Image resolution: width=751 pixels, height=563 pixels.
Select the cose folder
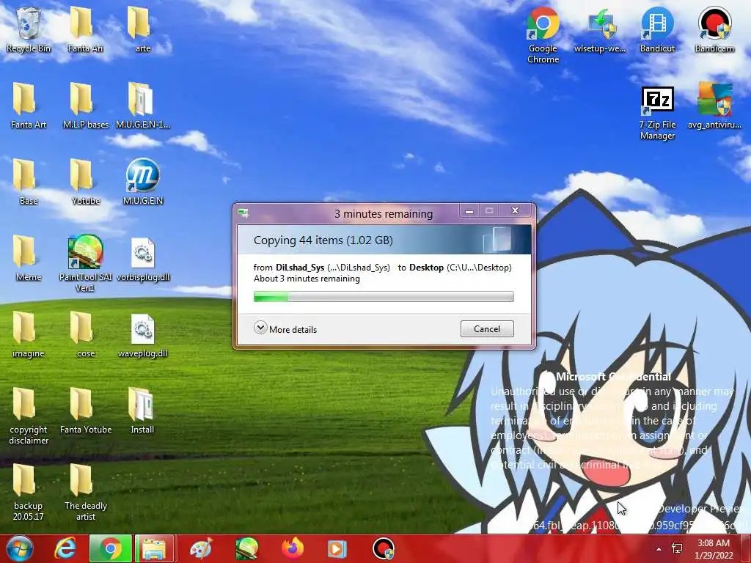(x=85, y=335)
